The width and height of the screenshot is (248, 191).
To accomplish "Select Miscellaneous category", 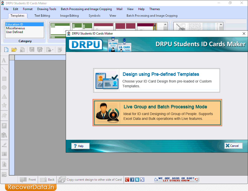I will click(x=24, y=28).
